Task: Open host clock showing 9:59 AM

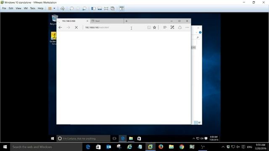Action: coord(261,147)
